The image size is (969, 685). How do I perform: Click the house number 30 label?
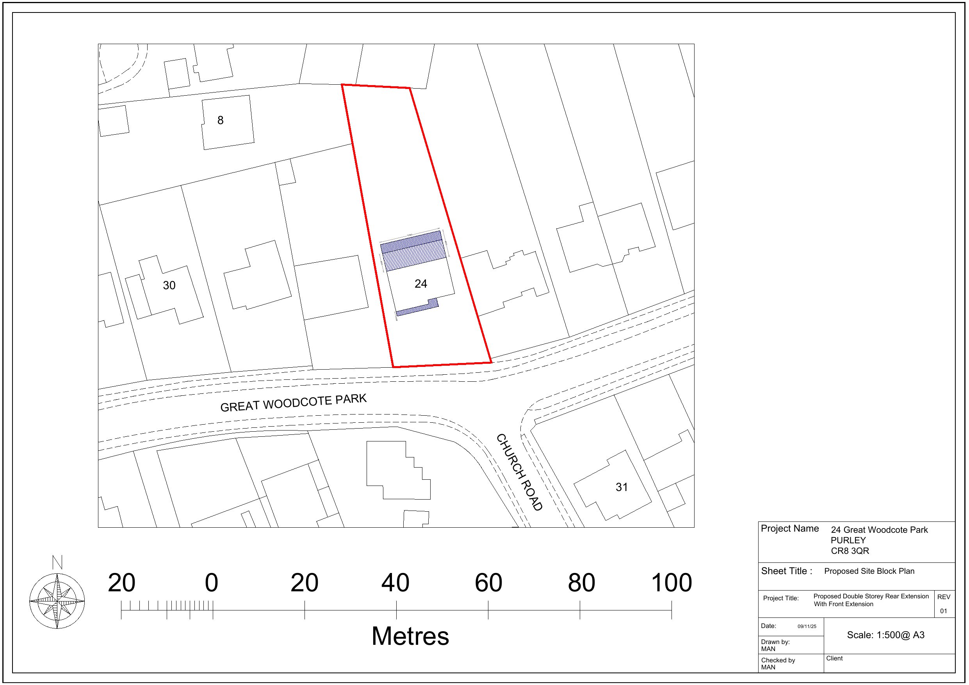click(x=169, y=285)
